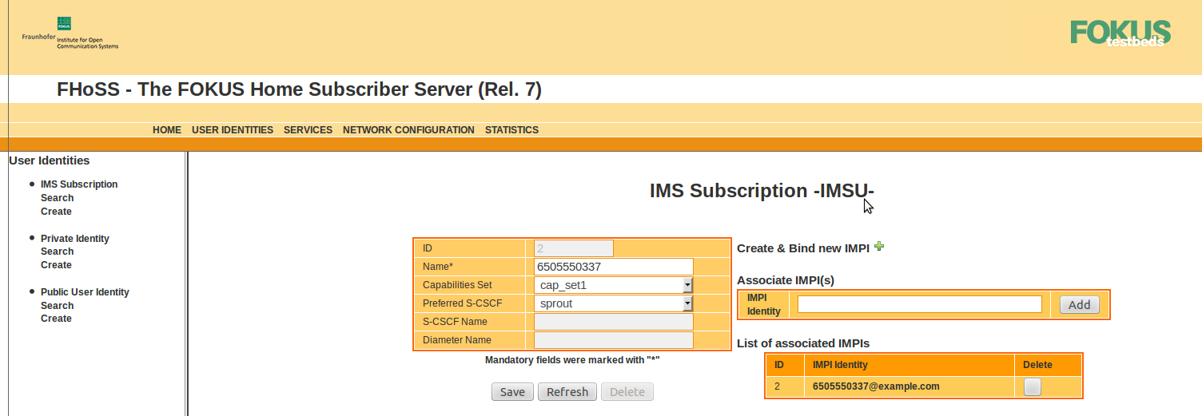
Task: Click the Delete column header
Action: point(1038,365)
